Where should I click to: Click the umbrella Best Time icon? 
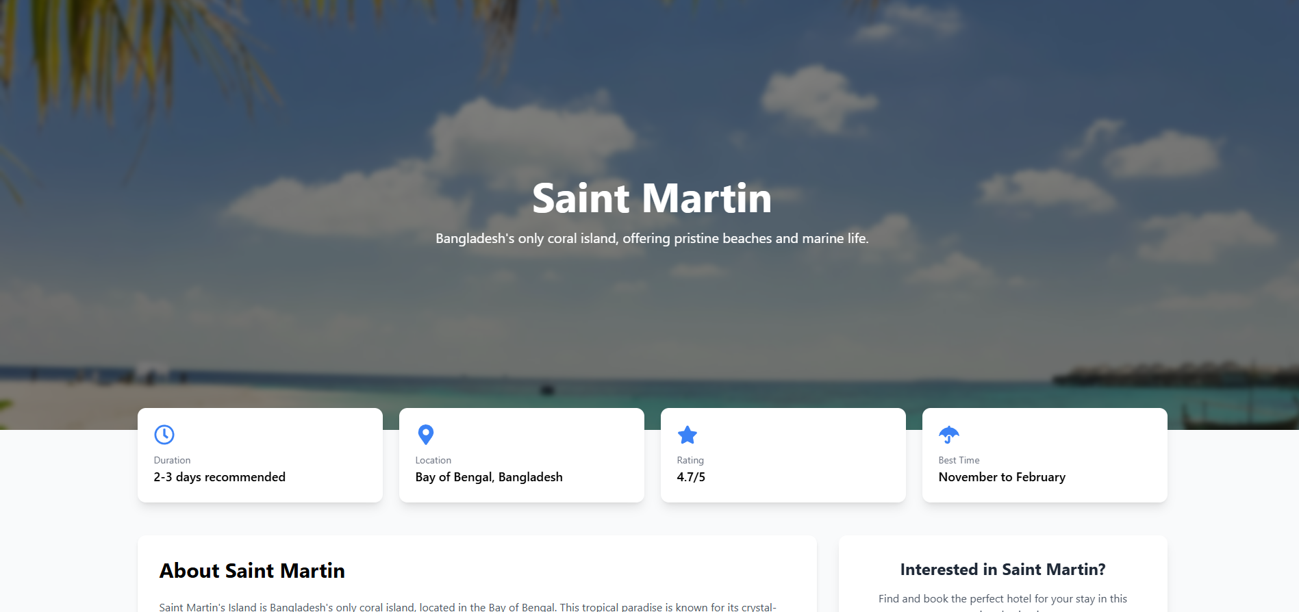point(949,435)
